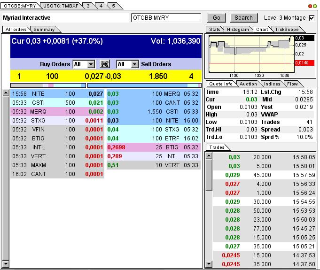Open the TickScope tab

click(287, 30)
